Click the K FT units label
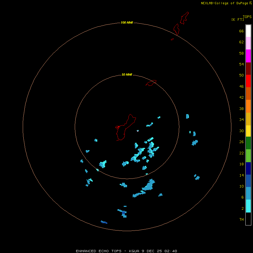 (238, 19)
